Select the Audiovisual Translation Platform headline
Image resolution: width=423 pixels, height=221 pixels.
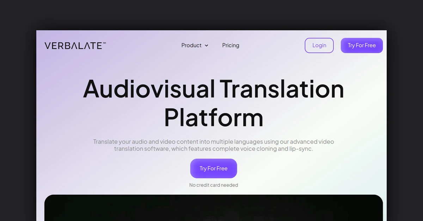coord(213,103)
